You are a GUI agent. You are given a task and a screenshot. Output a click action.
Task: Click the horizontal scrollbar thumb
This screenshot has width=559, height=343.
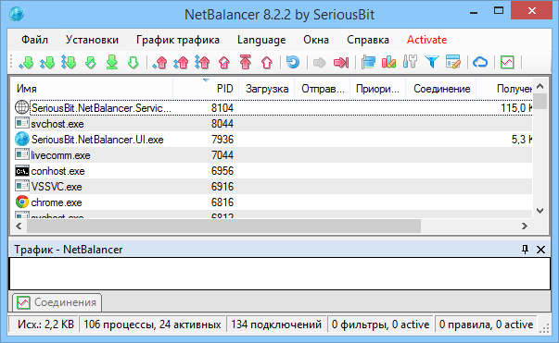[224, 226]
